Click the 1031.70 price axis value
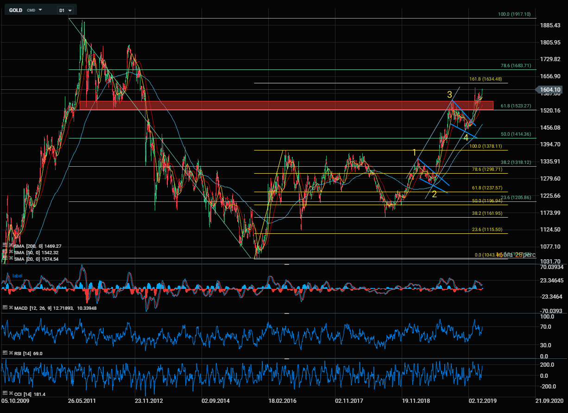Image resolution: width=568 pixels, height=413 pixels. [551, 262]
